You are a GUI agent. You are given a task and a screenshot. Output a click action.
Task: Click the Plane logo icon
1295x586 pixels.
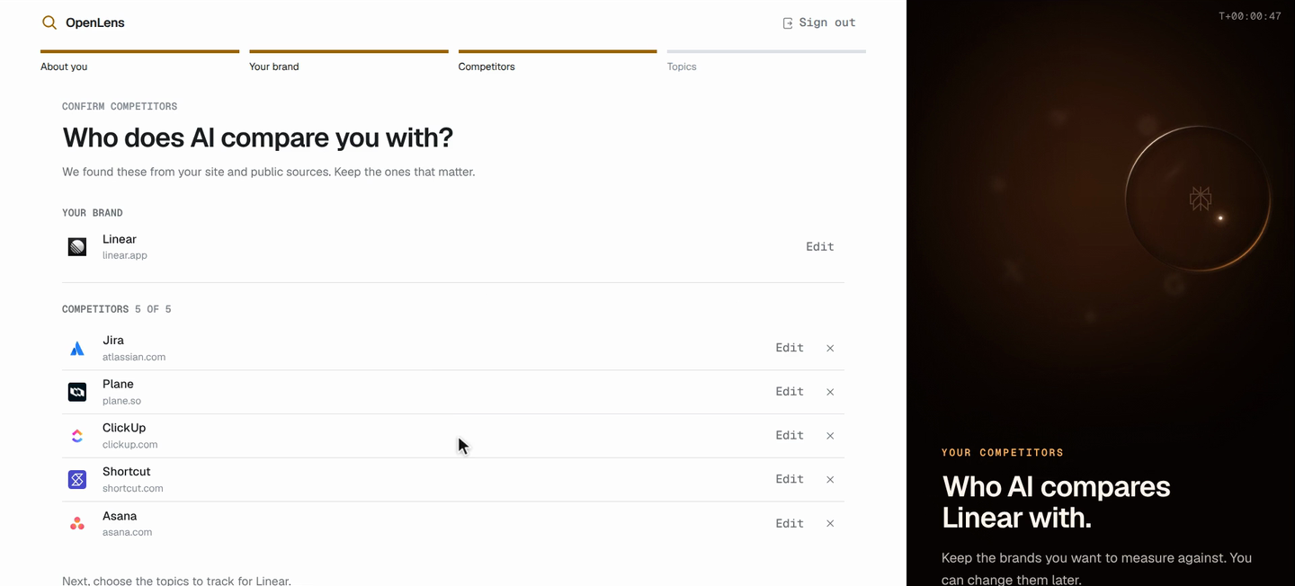point(77,392)
